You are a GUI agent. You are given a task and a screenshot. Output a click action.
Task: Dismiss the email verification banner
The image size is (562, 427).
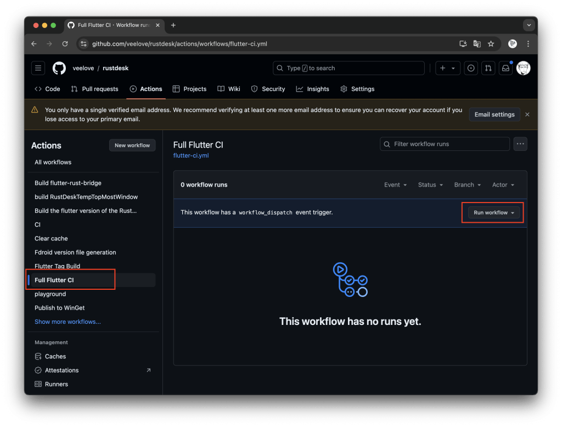tap(527, 115)
